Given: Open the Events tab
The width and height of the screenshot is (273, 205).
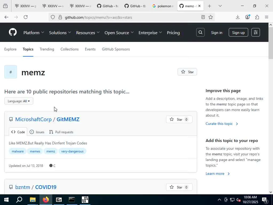Looking at the screenshot, I should 90,49.
